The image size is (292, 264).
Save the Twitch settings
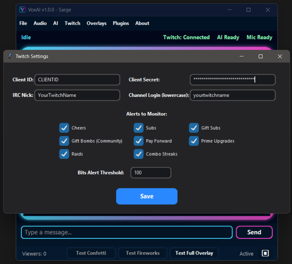pos(147,196)
